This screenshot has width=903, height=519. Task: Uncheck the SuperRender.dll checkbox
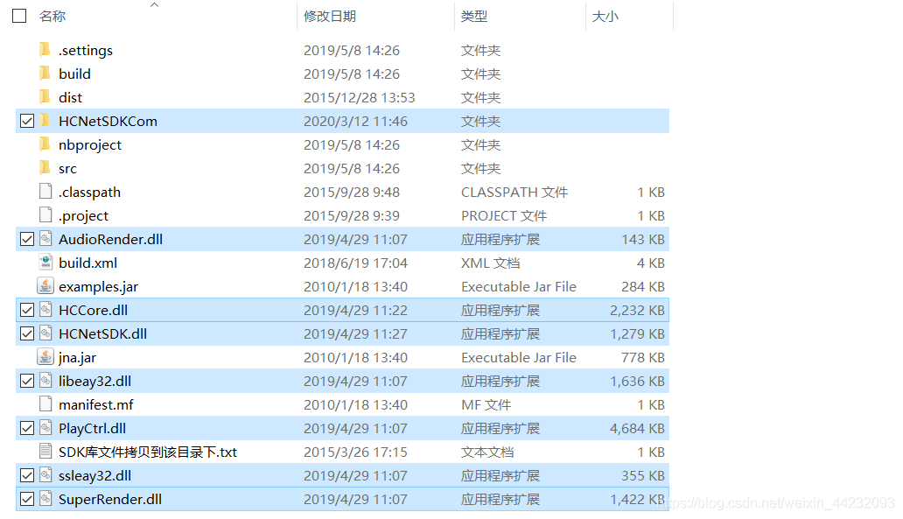[27, 499]
